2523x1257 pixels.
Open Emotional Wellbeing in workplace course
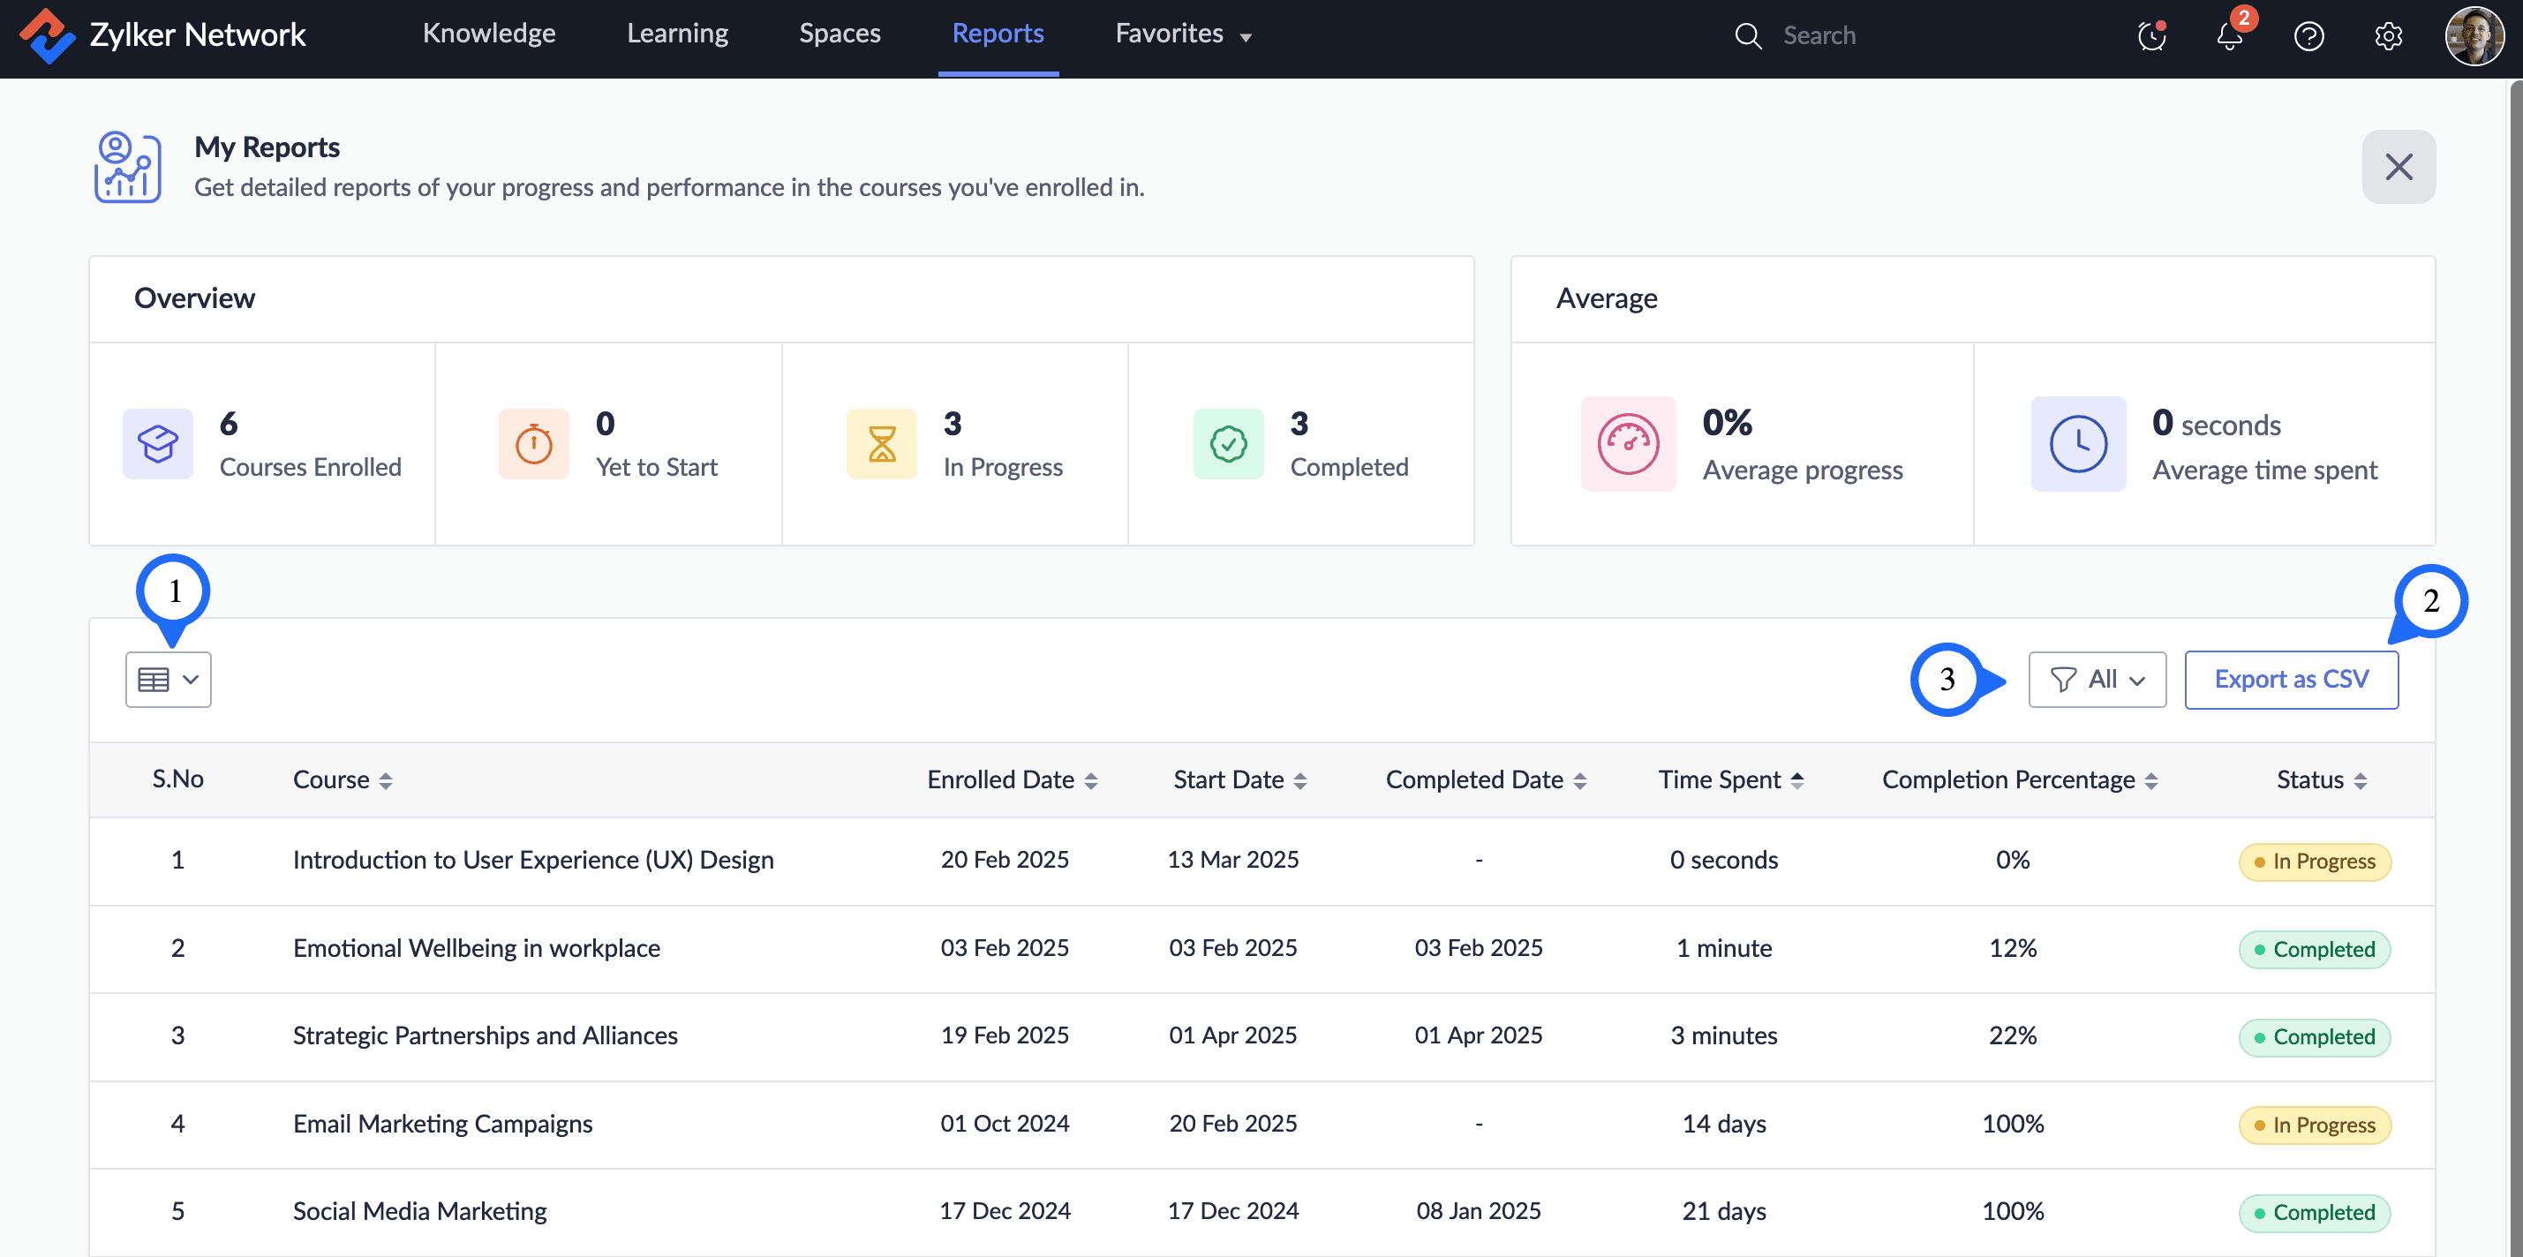pos(476,948)
